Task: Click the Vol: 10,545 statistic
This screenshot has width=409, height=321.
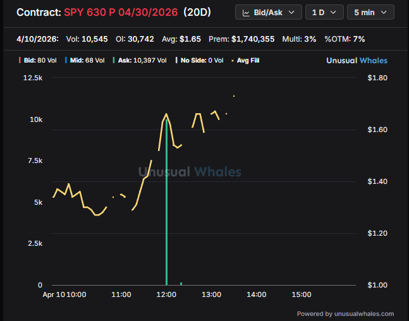Action: pos(87,39)
